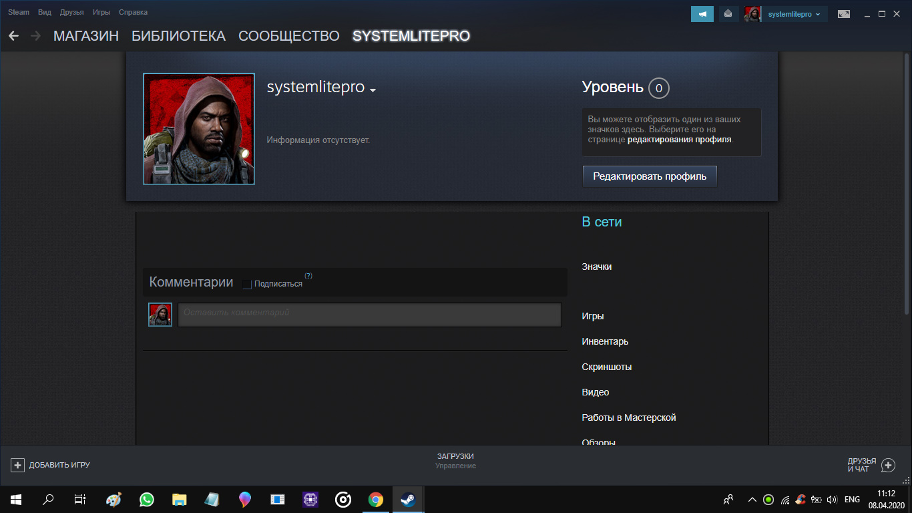
Task: Open the news-style window app in taskbar
Action: pyautogui.click(x=278, y=499)
